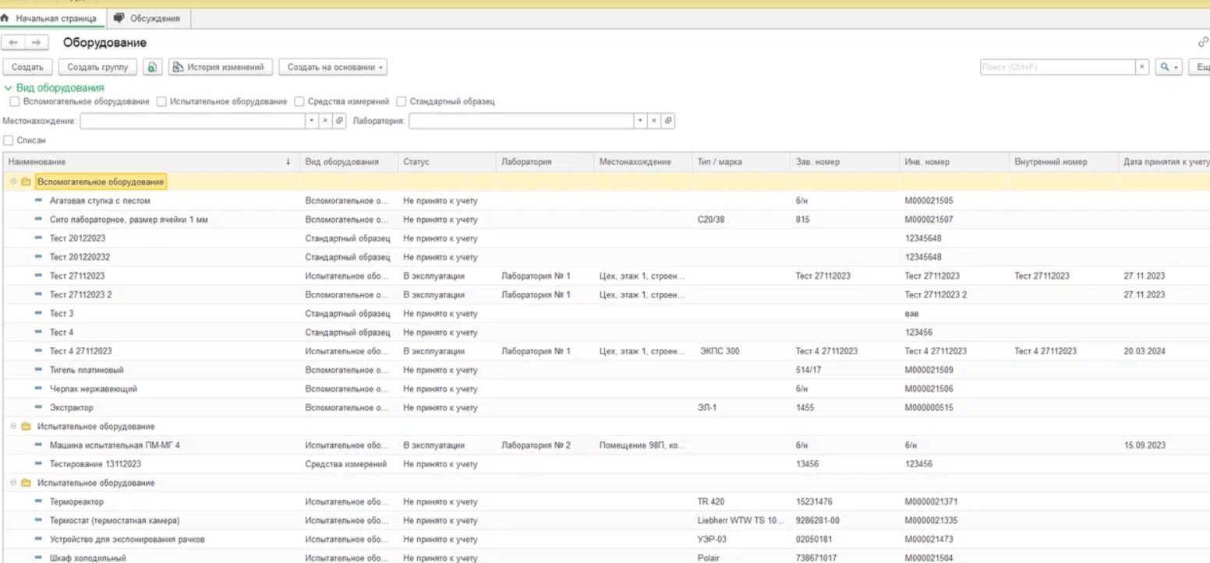Open the Лаборатория selection form icon

coord(668,121)
